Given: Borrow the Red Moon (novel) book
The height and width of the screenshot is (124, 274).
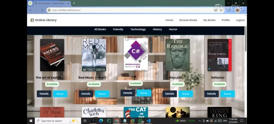Looking at the screenshot, I should (x=102, y=94).
